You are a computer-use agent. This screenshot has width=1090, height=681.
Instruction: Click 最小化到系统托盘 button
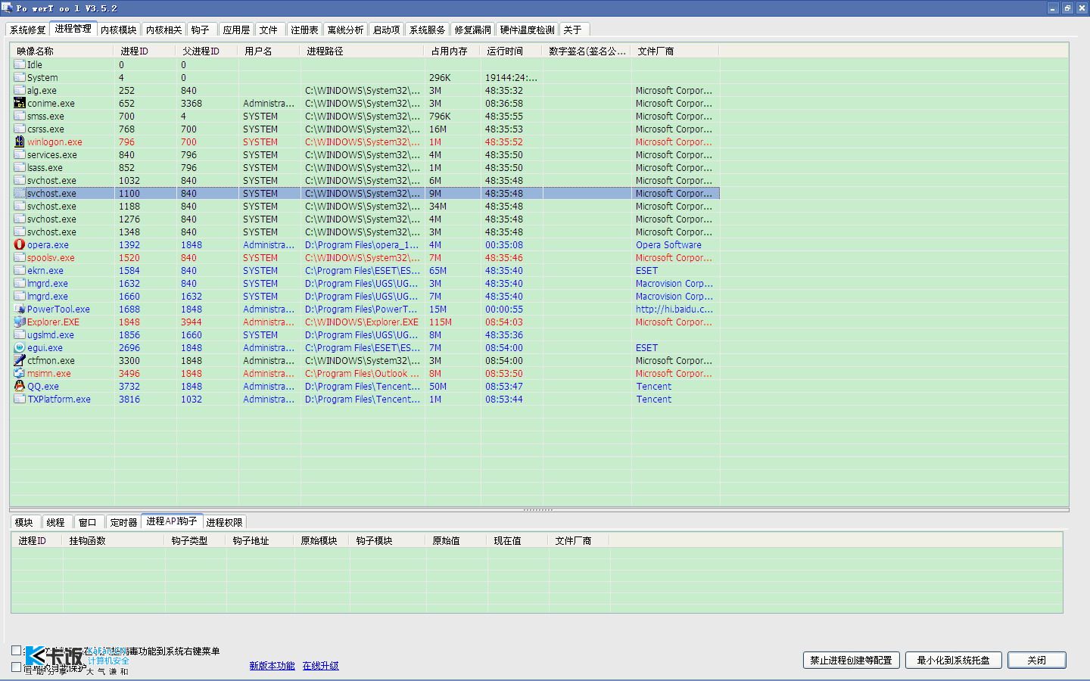pyautogui.click(x=954, y=660)
